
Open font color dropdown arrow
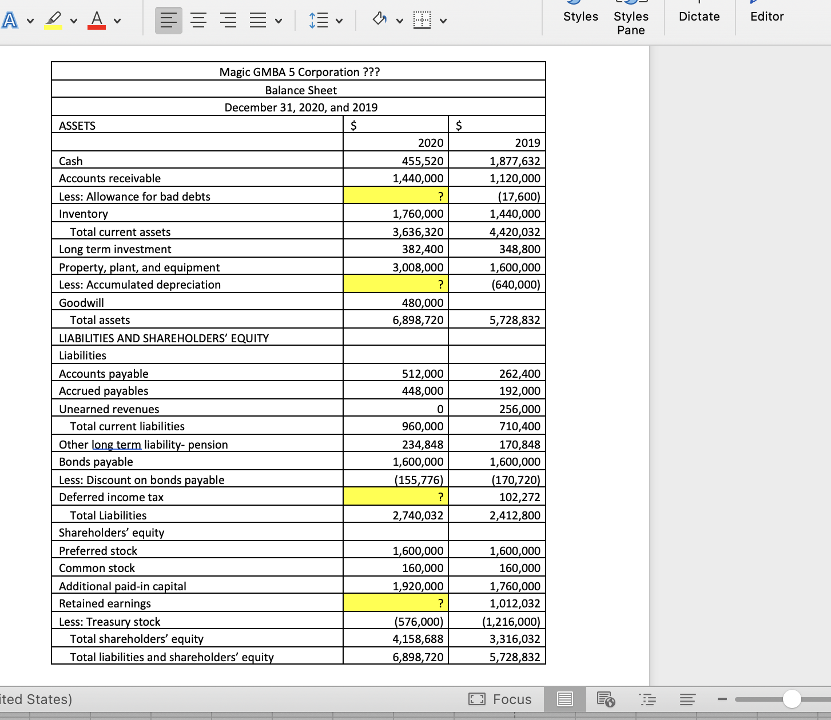117,22
